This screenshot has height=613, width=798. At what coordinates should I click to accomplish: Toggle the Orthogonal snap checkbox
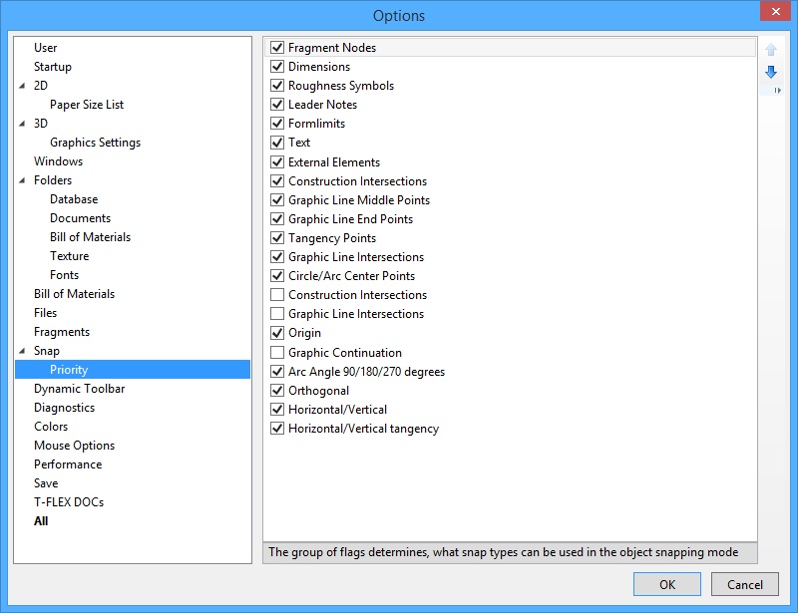click(278, 390)
